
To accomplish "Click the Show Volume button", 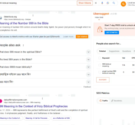I will 85,3.
